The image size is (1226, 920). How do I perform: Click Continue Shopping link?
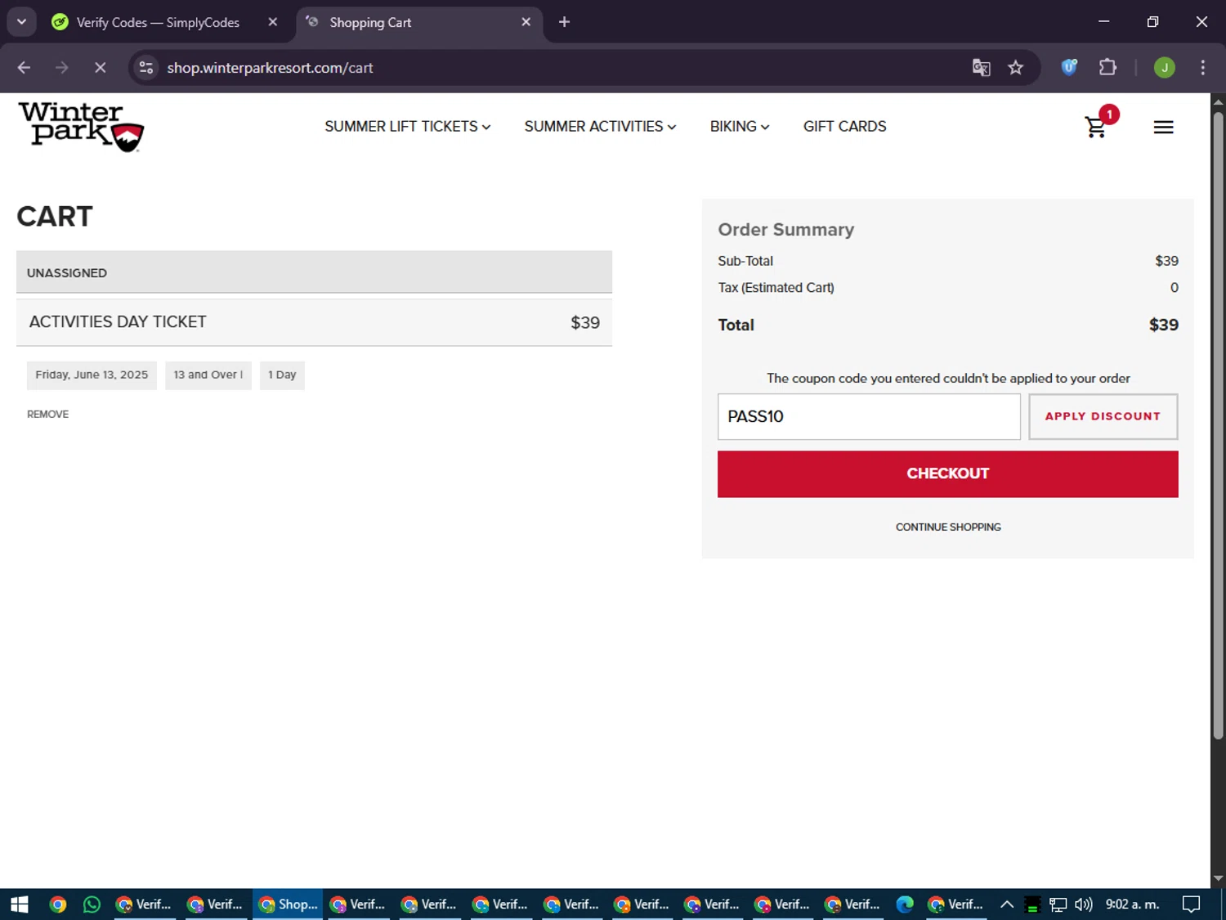tap(948, 527)
